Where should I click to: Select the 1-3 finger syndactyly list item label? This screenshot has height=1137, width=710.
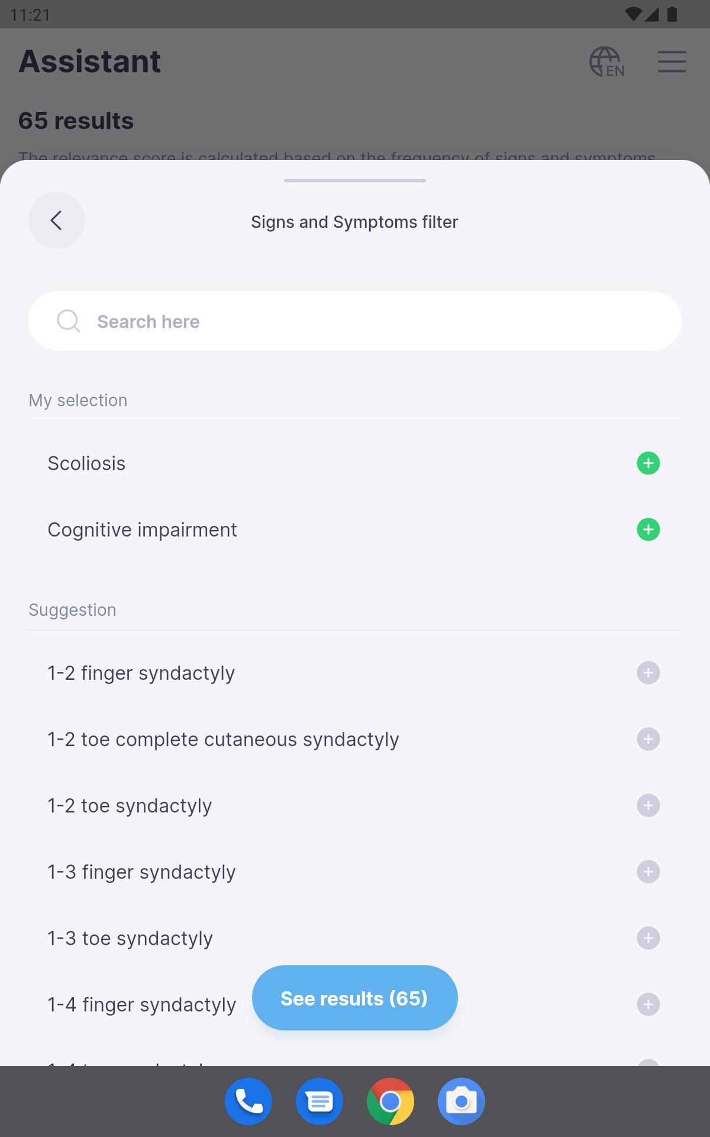[x=142, y=872]
